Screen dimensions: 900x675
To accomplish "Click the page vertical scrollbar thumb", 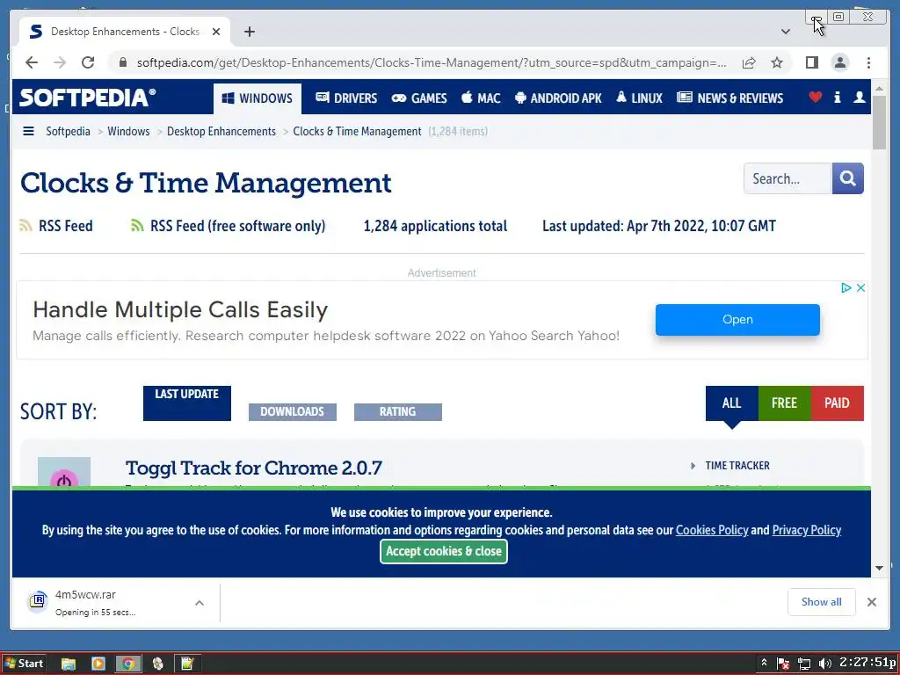I will (x=879, y=122).
